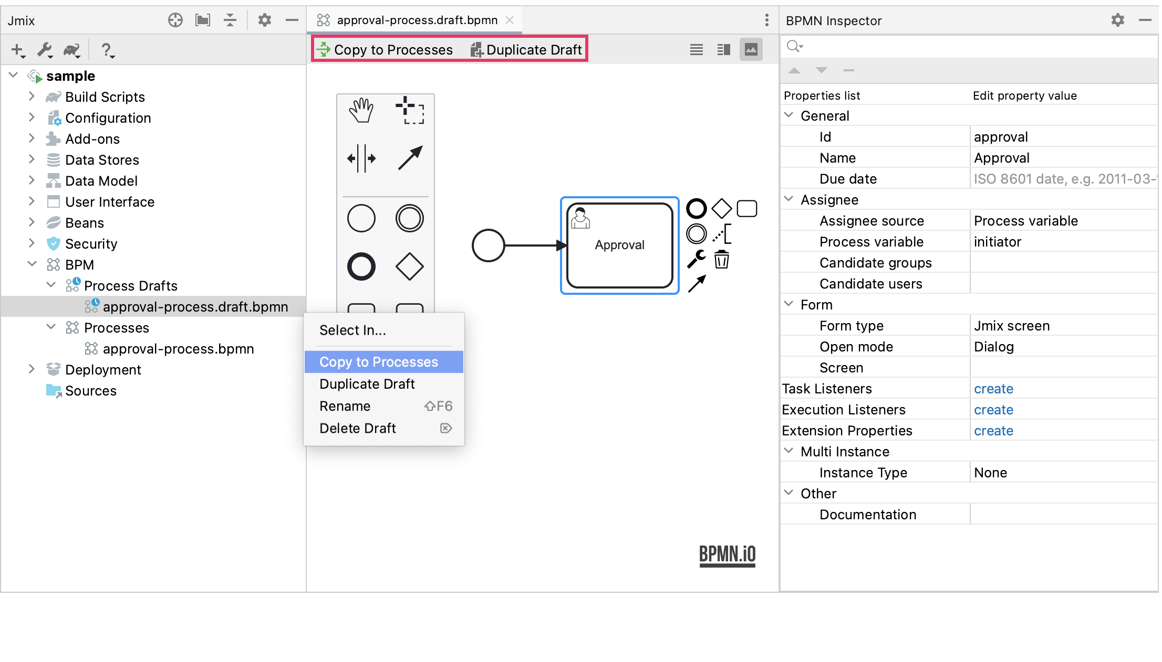Switch to split editor and preview view
The image size is (1162, 662).
(x=724, y=49)
